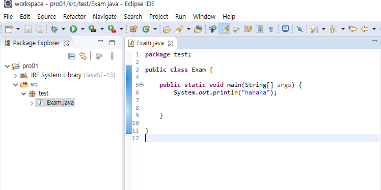Open the External Tools dropdown arrow
The width and height of the screenshot is (381, 190).
coord(122,29)
